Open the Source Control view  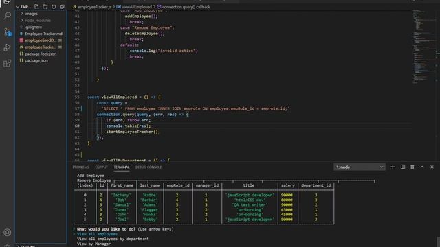point(8,32)
